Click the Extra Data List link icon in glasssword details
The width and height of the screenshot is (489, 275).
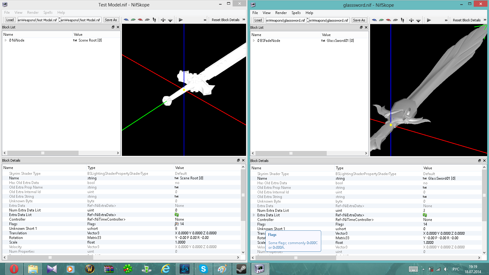[x=425, y=215]
